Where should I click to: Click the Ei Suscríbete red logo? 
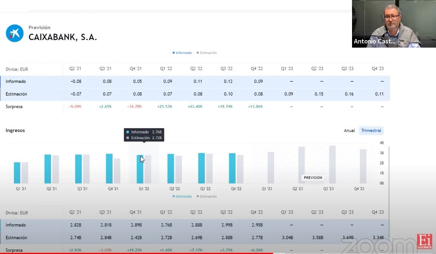425,241
